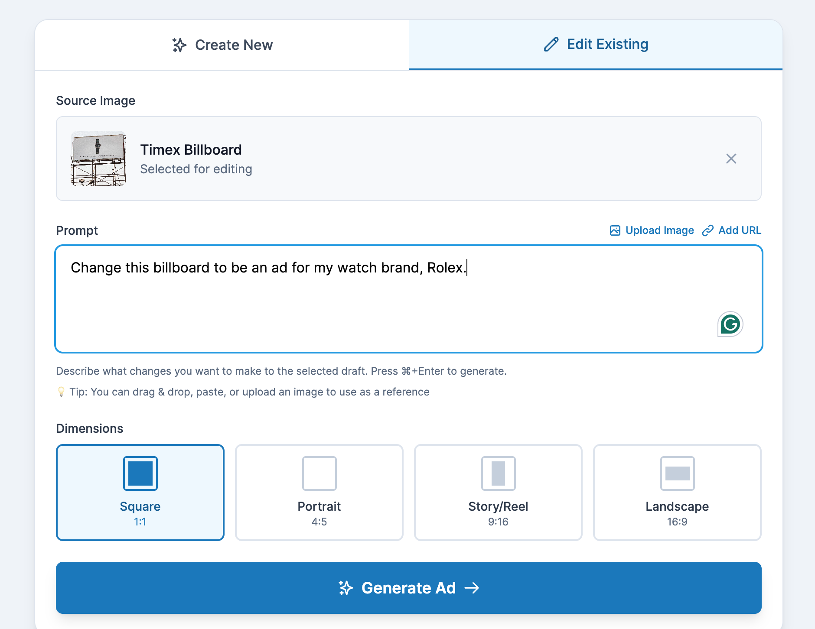Screen dimensions: 815x629
Task: Pick the Landscape 16:9 dimension
Action: point(677,493)
